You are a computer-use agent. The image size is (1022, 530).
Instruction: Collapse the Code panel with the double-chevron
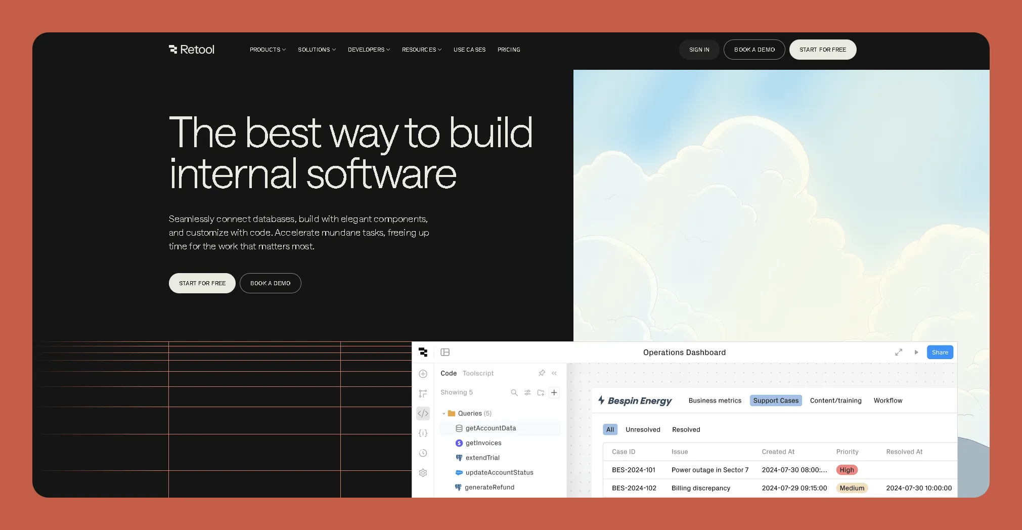[554, 373]
